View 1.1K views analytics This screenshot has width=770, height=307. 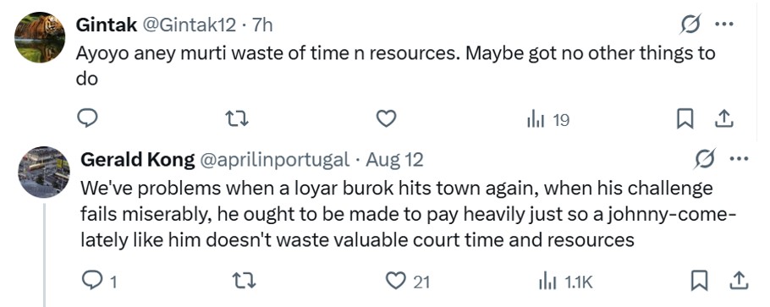click(x=566, y=282)
